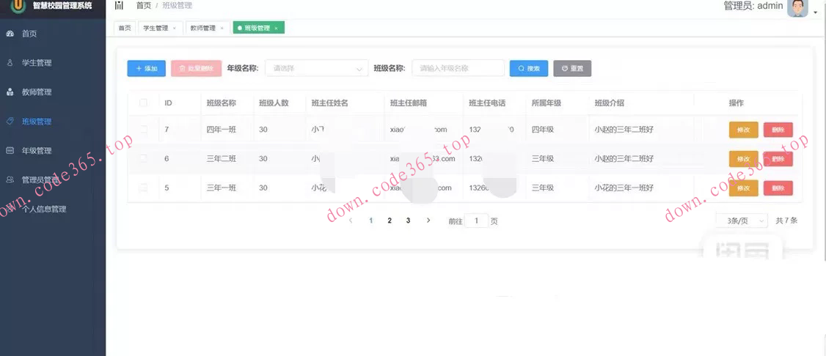Image resolution: width=826 pixels, height=356 pixels.
Task: Click the 管理员管理 users icon in sidebar
Action: tap(10, 179)
